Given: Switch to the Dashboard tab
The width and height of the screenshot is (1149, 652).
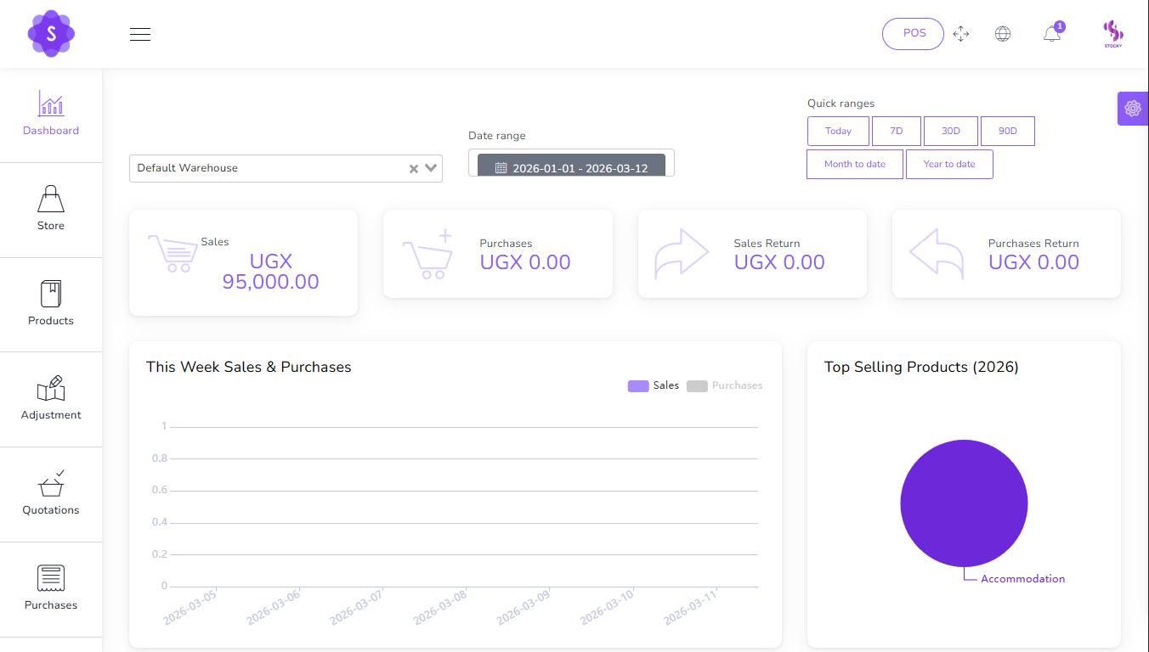Looking at the screenshot, I should (x=50, y=115).
